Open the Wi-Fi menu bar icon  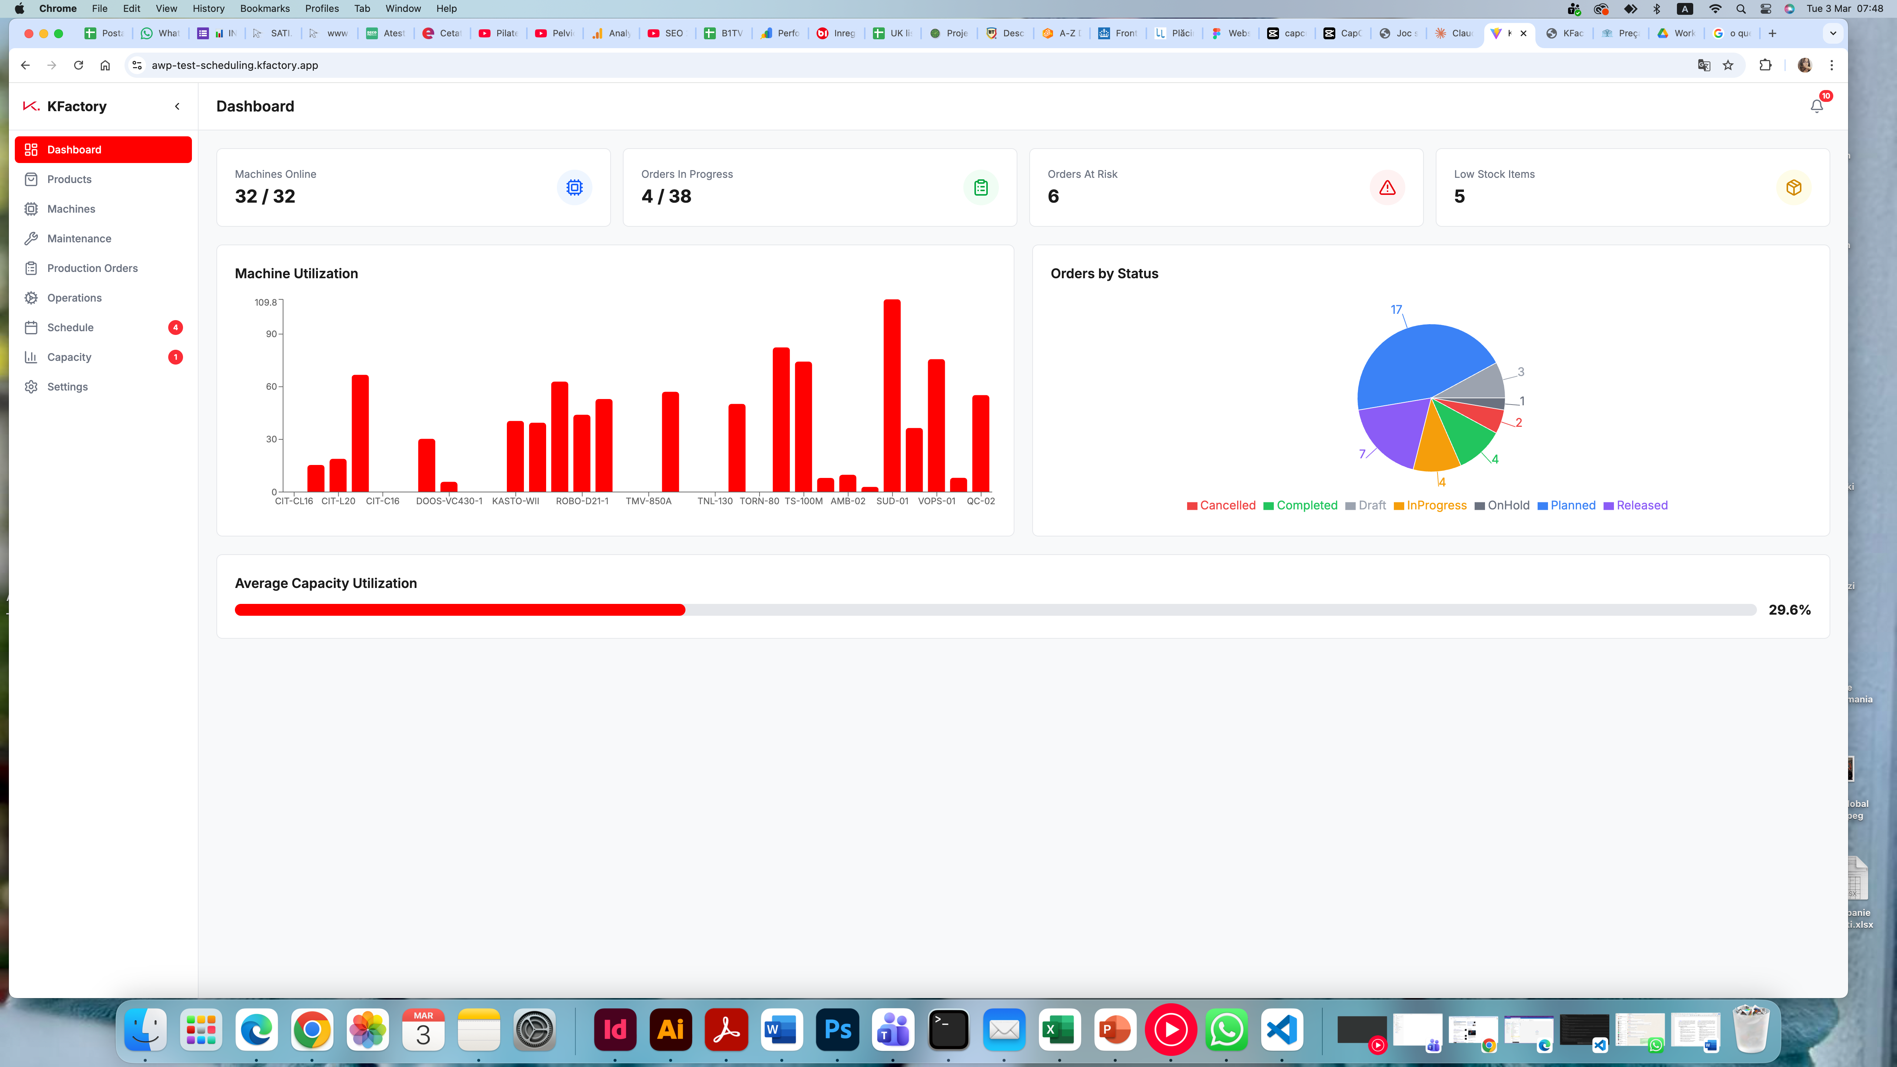[x=1715, y=8]
